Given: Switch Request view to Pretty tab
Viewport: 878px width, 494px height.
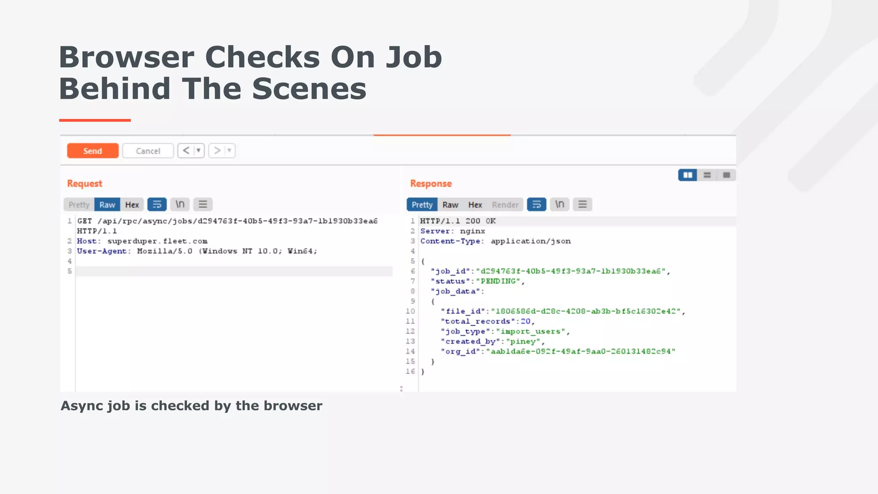Looking at the screenshot, I should click(x=79, y=205).
